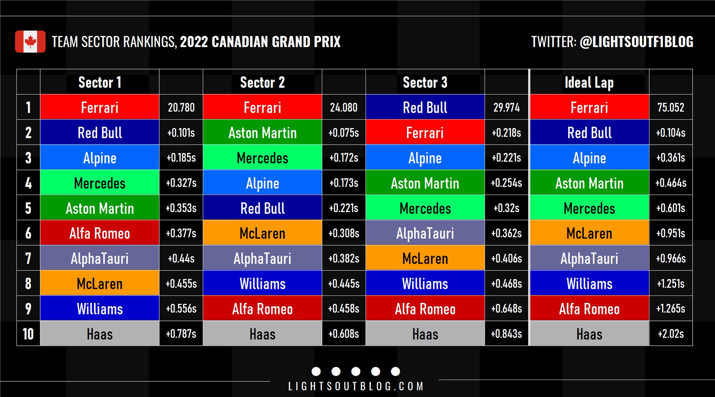
Task: Click the middle dot of the five footer dots
Action: [x=356, y=372]
